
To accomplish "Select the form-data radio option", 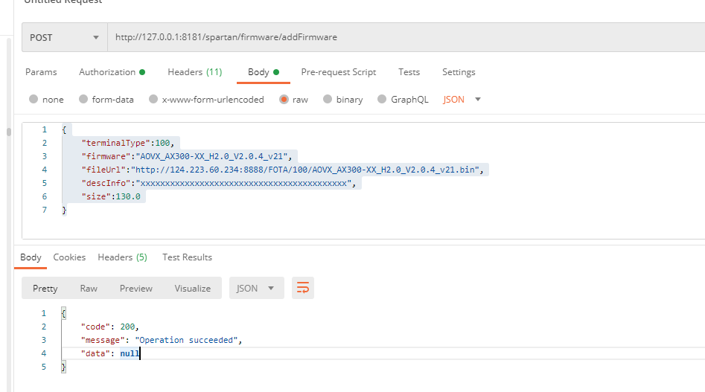I will [84, 100].
